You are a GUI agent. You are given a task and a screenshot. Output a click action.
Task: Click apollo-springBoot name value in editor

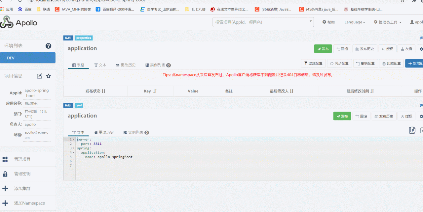[115, 157]
